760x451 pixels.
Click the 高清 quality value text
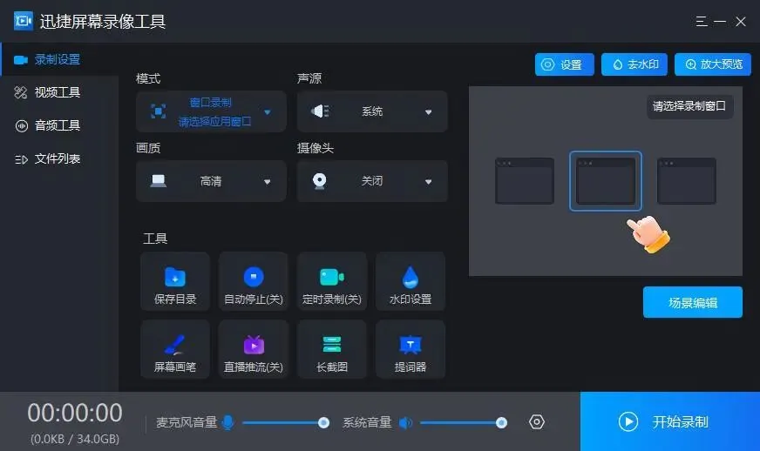(211, 181)
